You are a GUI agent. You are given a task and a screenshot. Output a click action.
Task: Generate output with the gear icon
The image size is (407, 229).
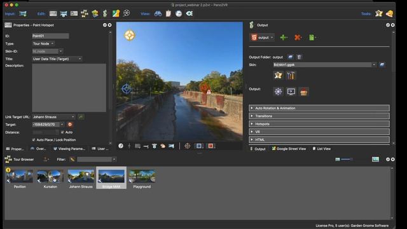tap(278, 92)
